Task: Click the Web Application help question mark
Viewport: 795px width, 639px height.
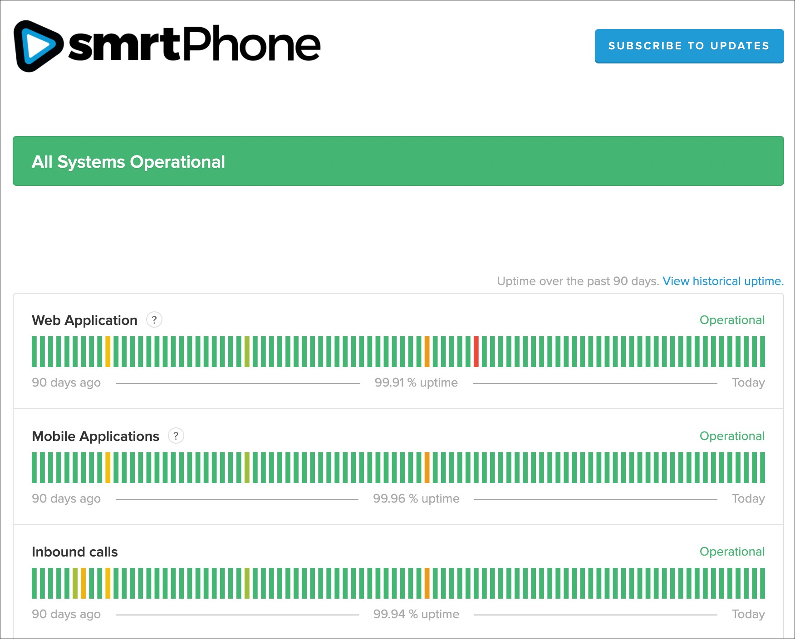Action: point(154,320)
